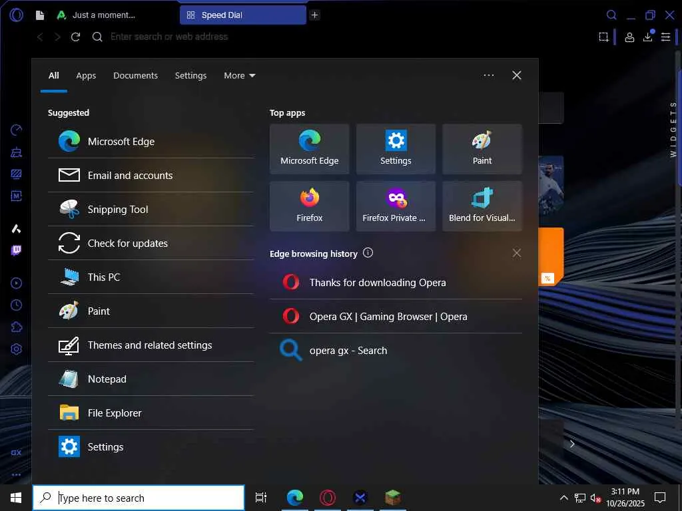
Task: Click the taskbar search input box
Action: pyautogui.click(x=139, y=498)
